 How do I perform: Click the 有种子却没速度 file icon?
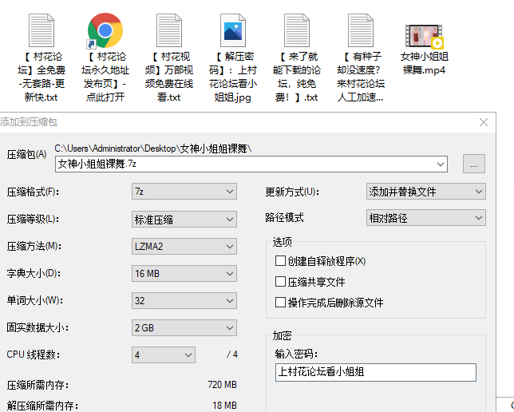[x=360, y=30]
